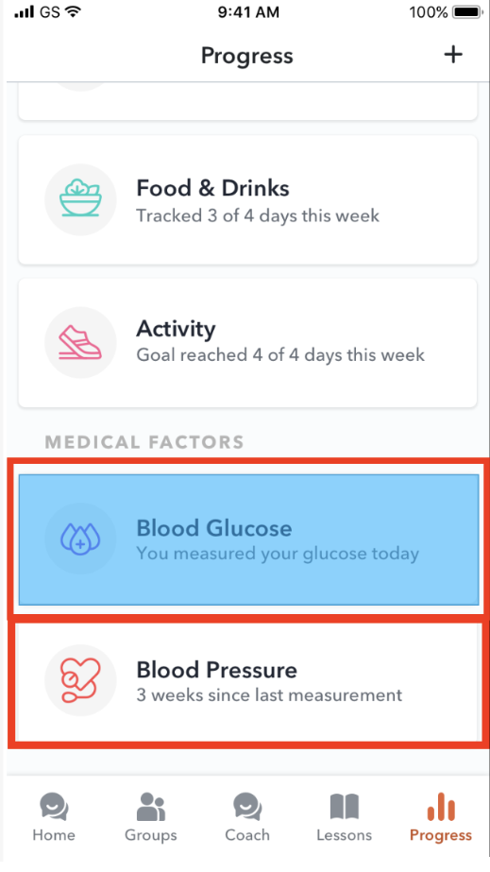The image size is (490, 872).
Task: Open the Activity progress card
Action: click(x=247, y=343)
